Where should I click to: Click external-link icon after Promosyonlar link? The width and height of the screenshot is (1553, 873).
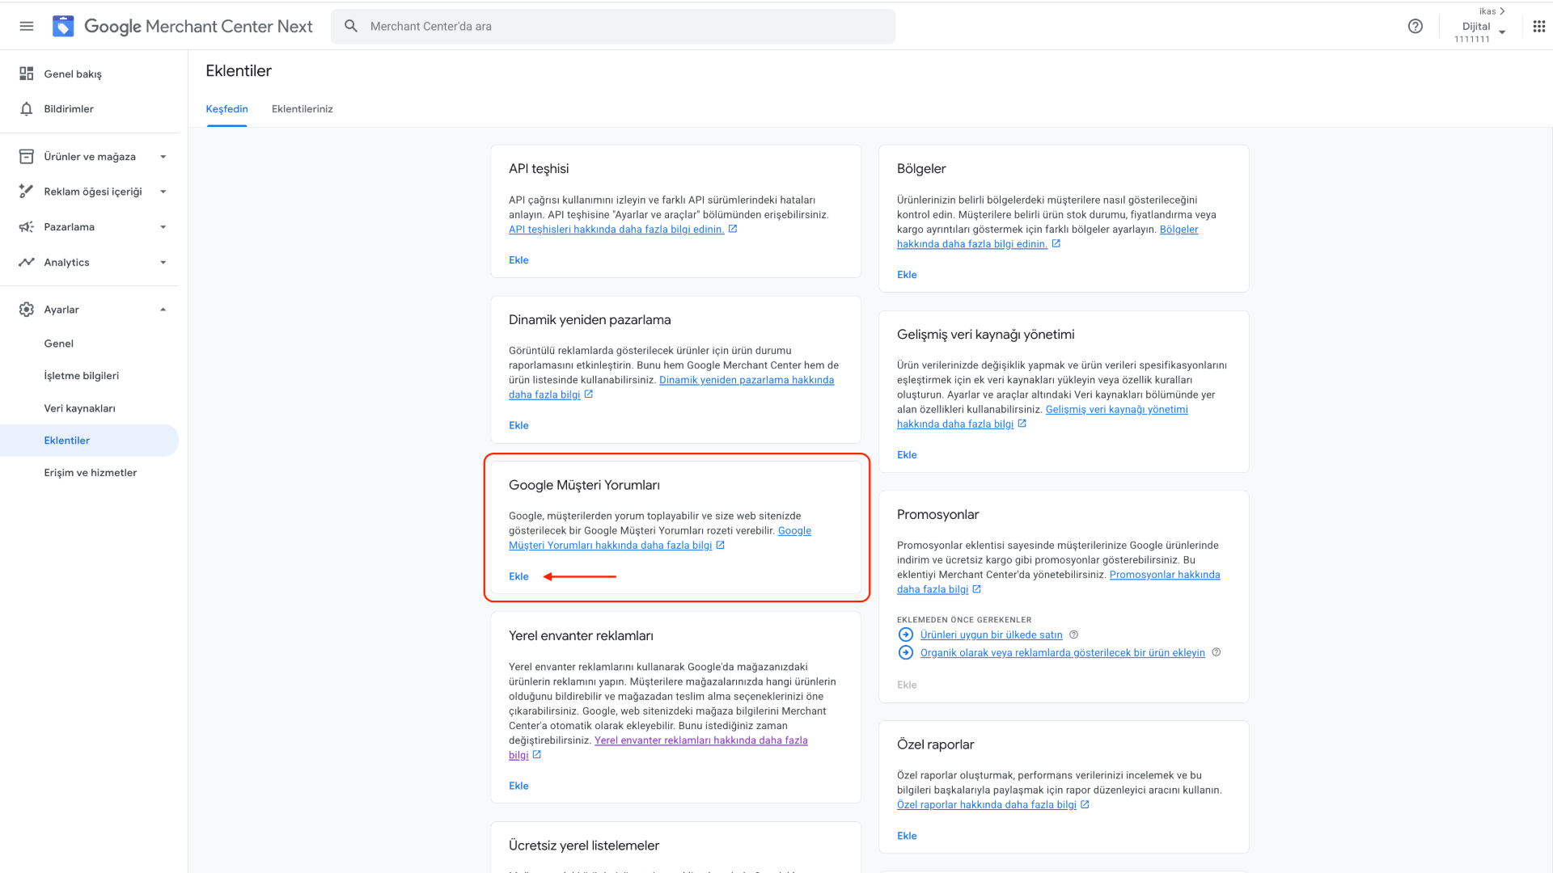coord(977,589)
